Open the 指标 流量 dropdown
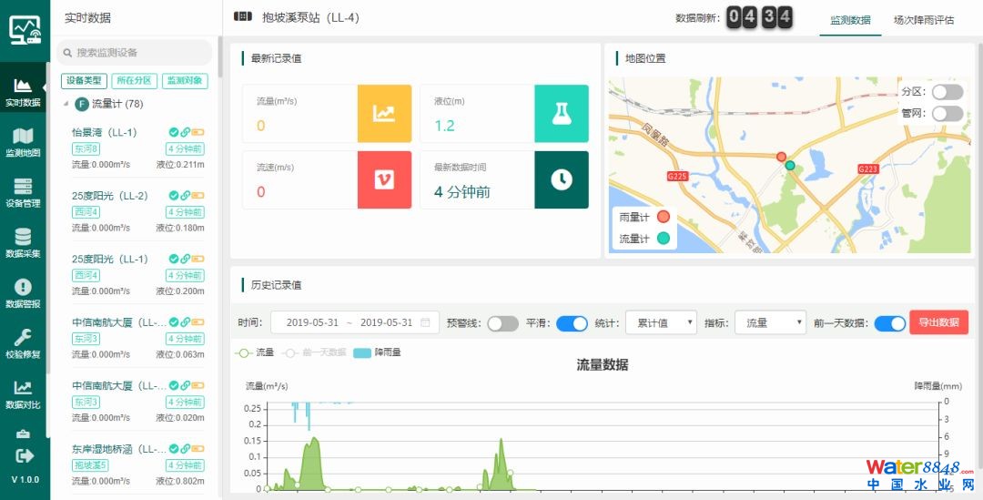The image size is (983, 500). pos(769,322)
